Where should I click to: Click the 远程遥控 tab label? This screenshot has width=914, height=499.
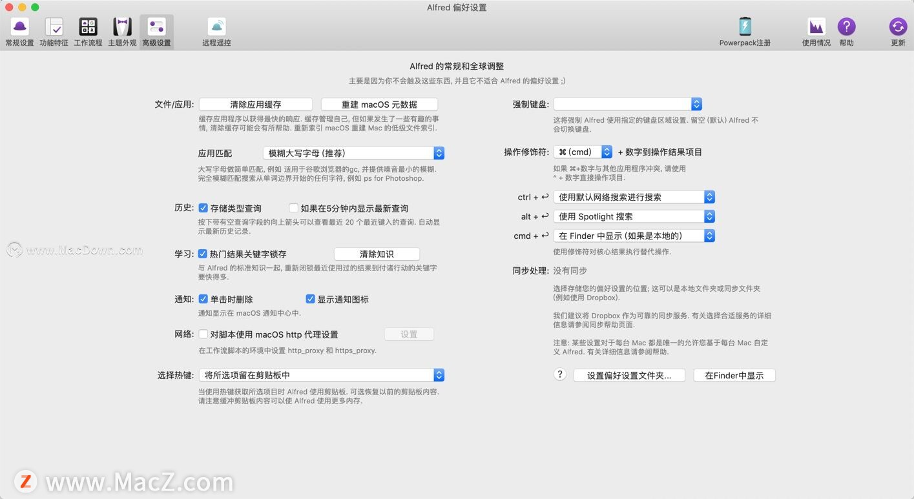[x=216, y=43]
